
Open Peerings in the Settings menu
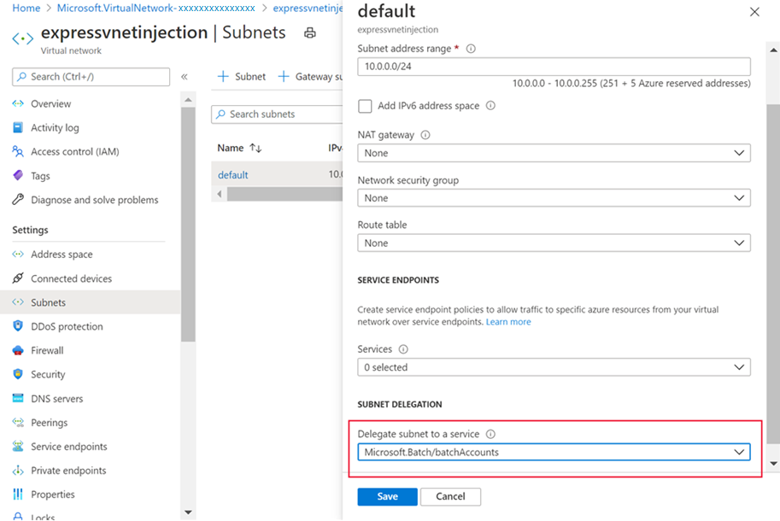(49, 423)
